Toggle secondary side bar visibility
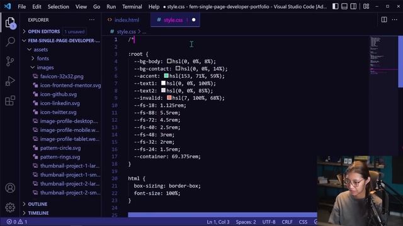The image size is (403, 226). [353, 6]
